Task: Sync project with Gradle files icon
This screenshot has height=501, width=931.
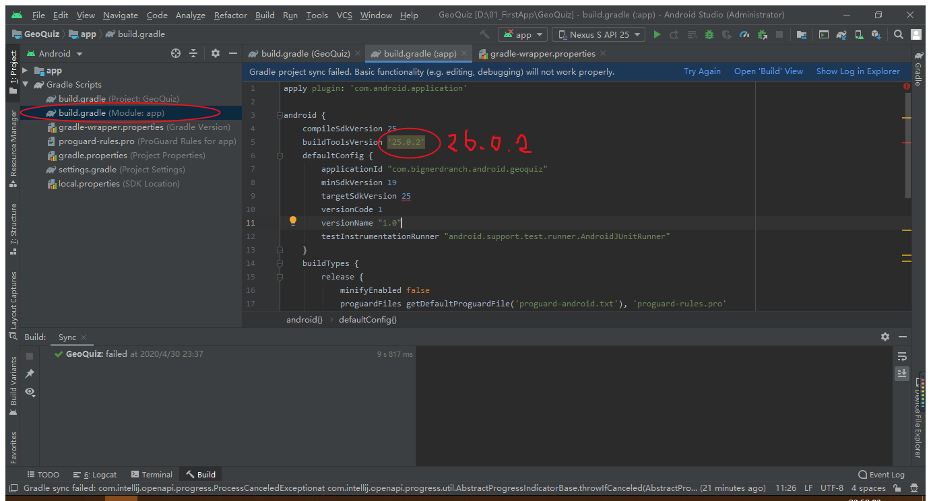Action: click(x=841, y=34)
